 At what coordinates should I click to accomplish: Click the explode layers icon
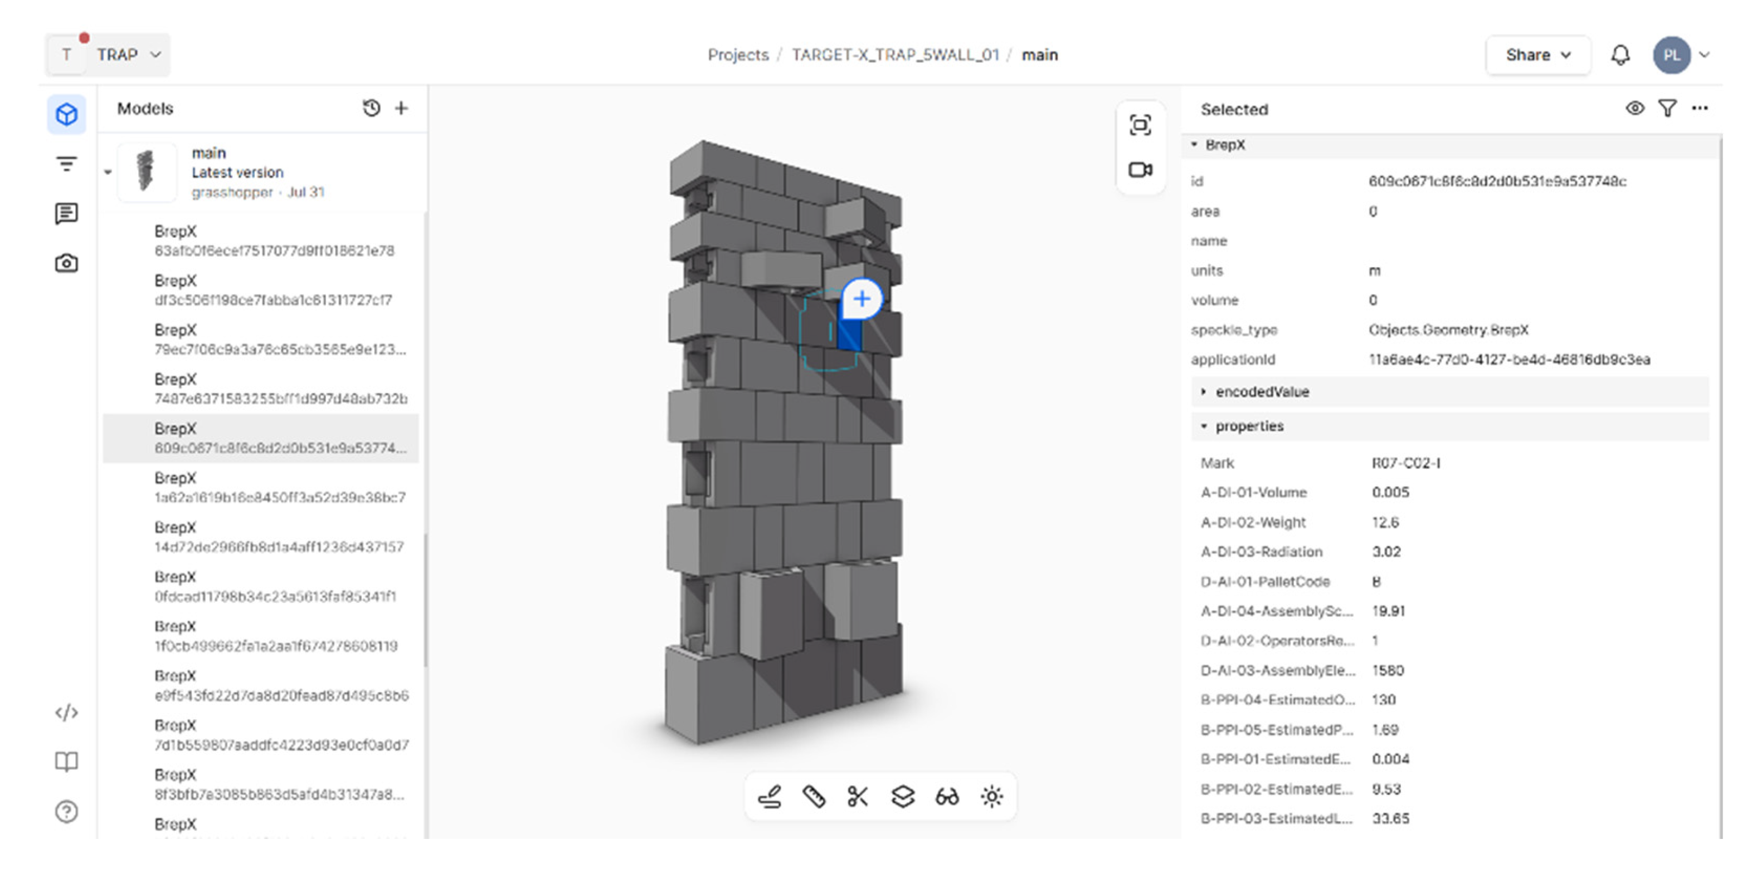pos(903,797)
